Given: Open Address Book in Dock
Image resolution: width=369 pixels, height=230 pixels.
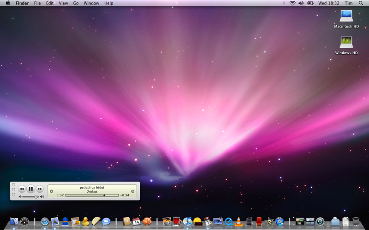Looking at the screenshot, I should click(126, 221).
